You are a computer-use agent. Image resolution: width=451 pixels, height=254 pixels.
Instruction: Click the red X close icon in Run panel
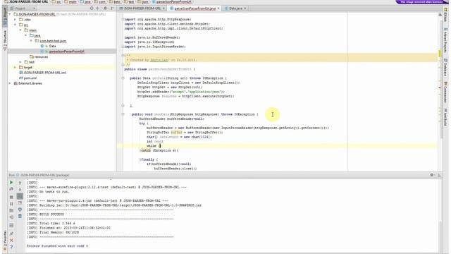11,240
